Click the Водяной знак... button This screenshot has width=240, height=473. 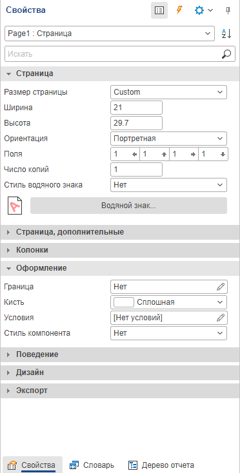[x=128, y=206]
